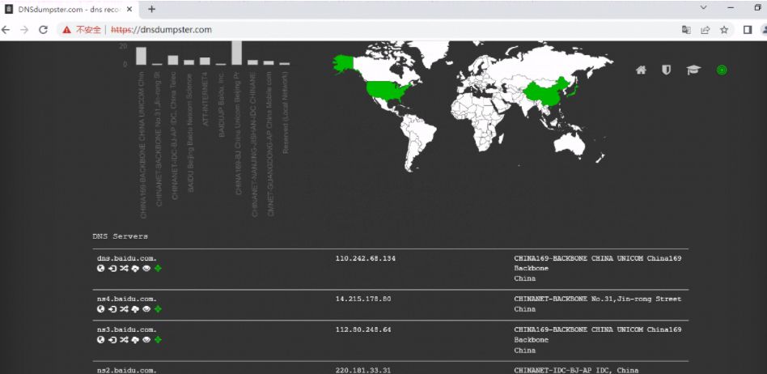Image resolution: width=767 pixels, height=374 pixels.
Task: Click the translate page icon in address bar
Action: [686, 30]
